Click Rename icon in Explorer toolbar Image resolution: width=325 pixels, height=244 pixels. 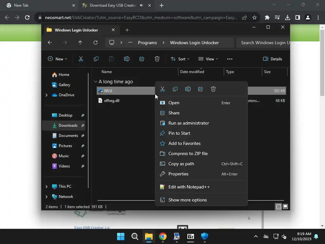pos(127,59)
